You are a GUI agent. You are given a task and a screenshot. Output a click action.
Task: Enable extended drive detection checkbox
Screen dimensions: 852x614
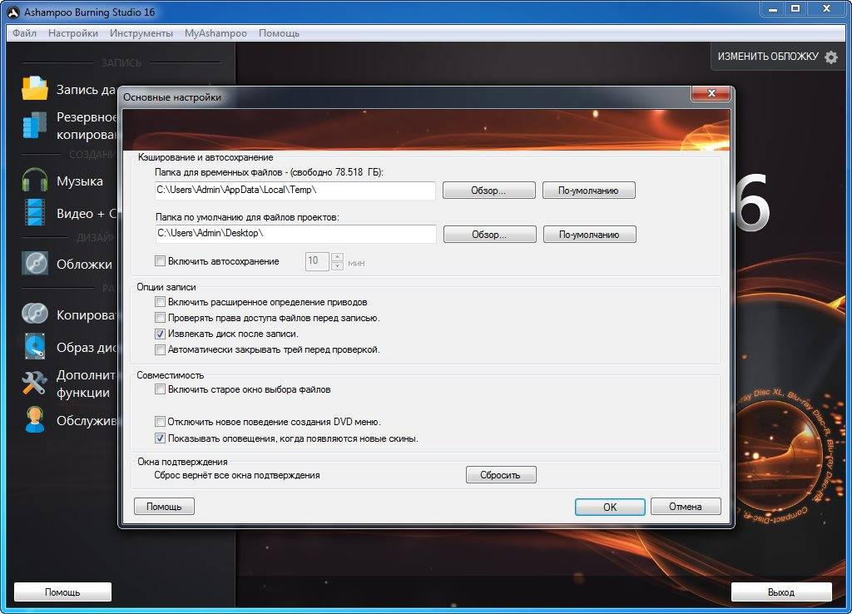[x=160, y=301]
